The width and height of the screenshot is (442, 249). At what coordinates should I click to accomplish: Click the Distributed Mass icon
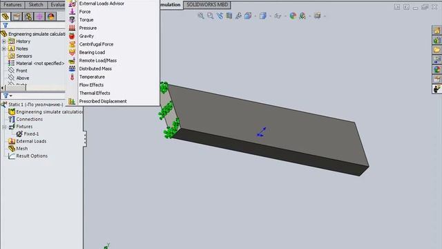pos(72,68)
